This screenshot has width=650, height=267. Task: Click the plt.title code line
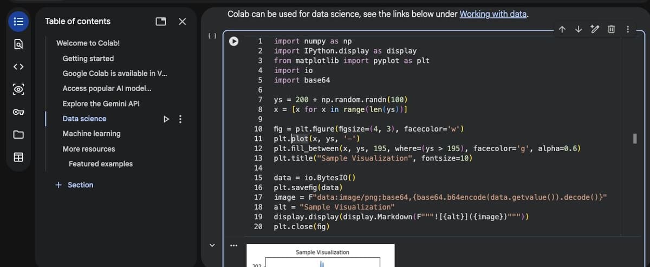tap(373, 158)
